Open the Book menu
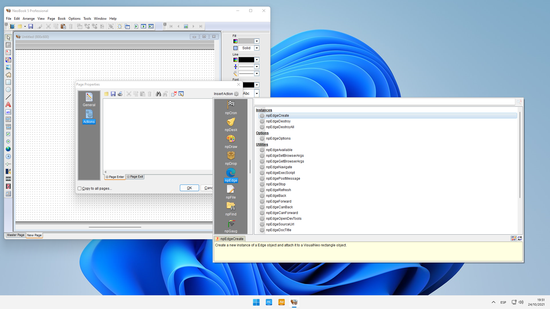 [x=62, y=19]
